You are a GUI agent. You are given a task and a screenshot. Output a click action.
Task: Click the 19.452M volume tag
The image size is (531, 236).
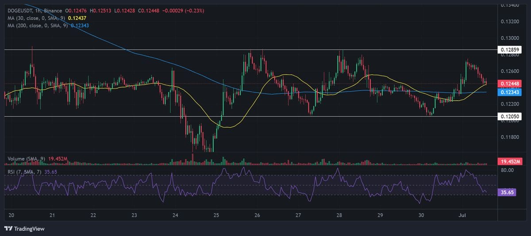[511, 162]
